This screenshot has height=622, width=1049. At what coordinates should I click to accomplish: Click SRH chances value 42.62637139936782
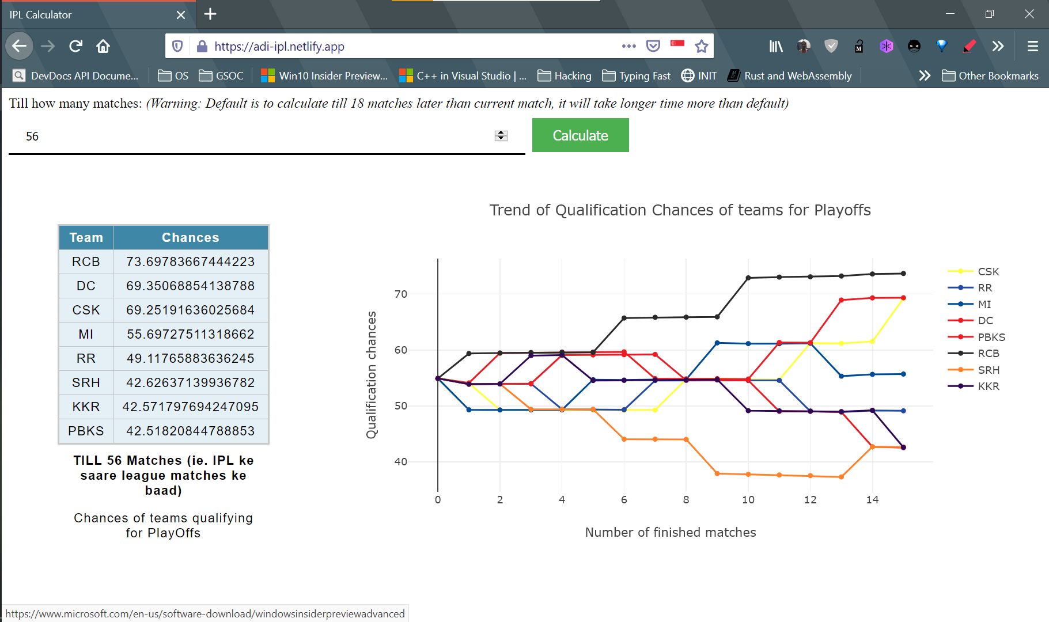191,382
